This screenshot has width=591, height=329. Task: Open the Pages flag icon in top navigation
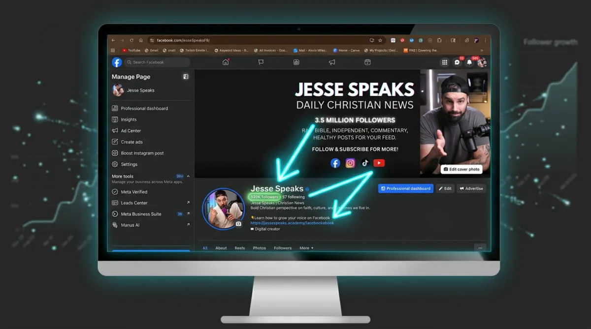261,62
